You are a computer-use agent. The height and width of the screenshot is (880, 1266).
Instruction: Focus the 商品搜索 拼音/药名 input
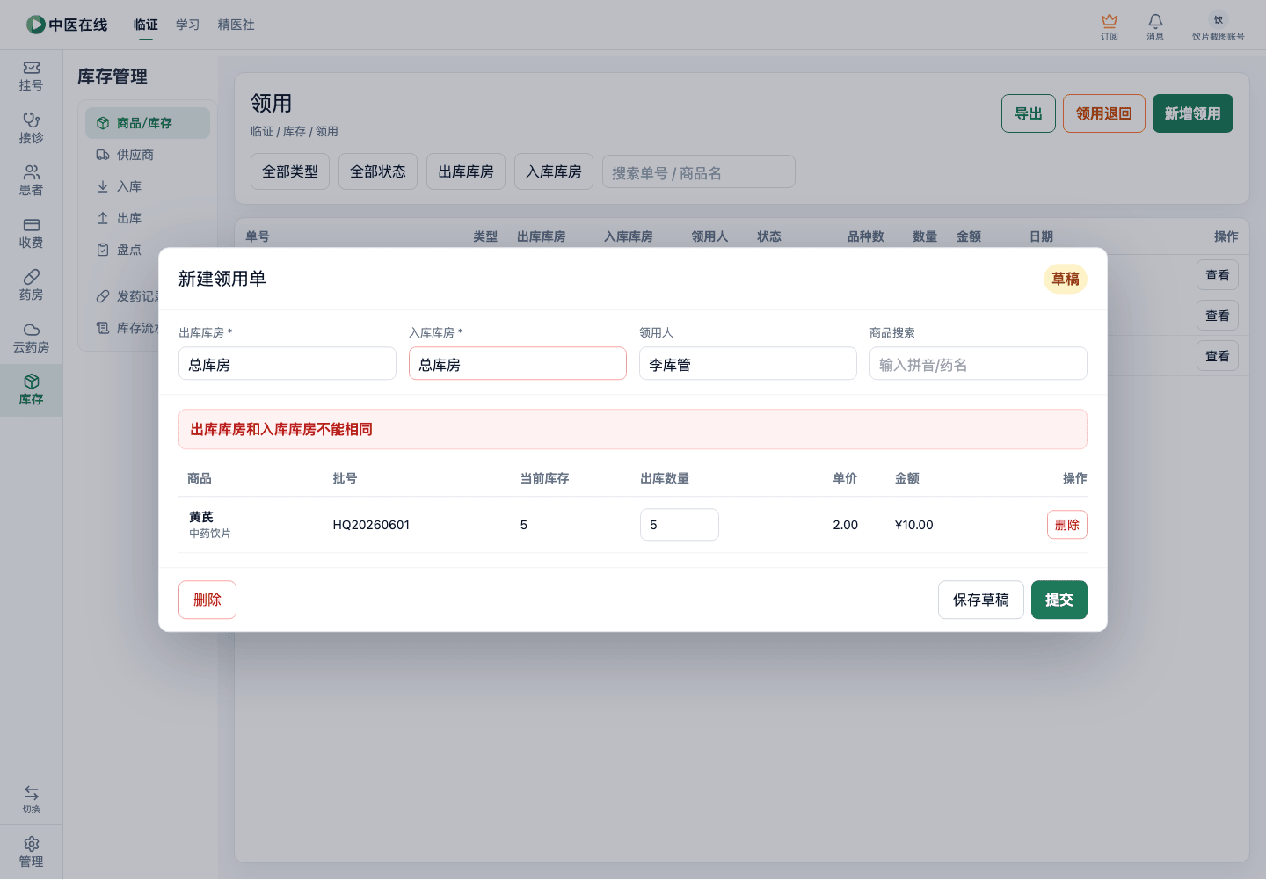click(x=979, y=364)
